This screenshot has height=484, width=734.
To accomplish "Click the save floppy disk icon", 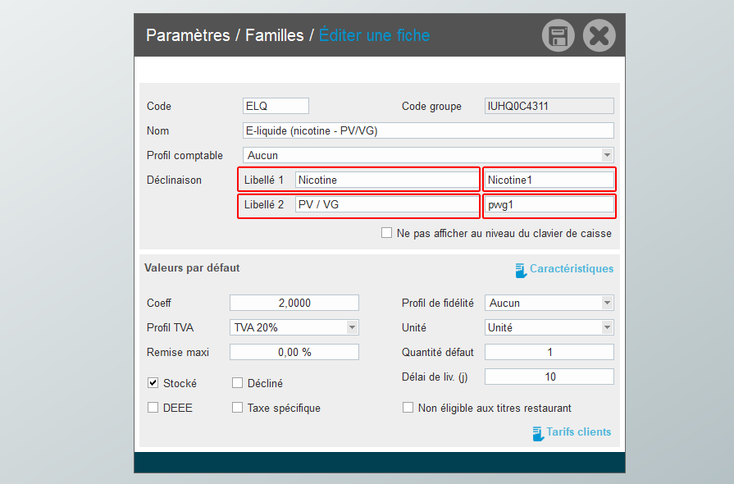I will click(558, 36).
